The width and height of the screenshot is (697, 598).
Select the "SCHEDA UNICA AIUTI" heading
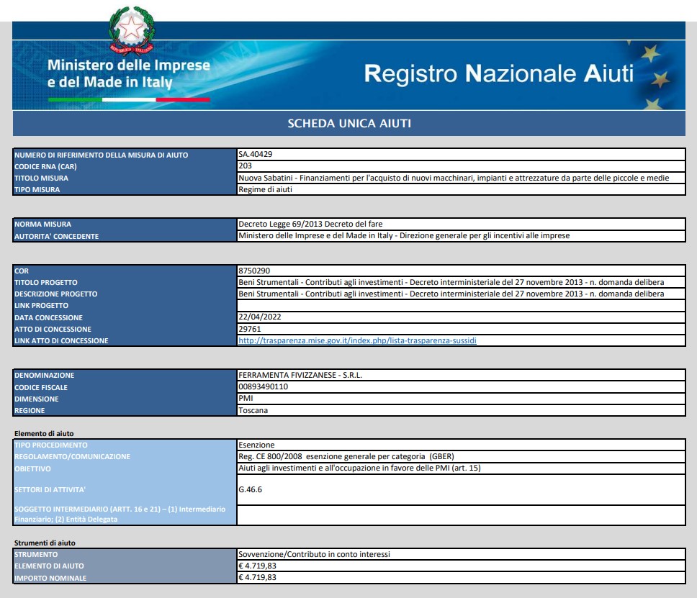tap(349, 124)
